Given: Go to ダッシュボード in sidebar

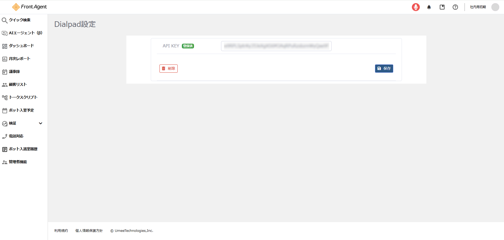Looking at the screenshot, I should pyautogui.click(x=21, y=46).
